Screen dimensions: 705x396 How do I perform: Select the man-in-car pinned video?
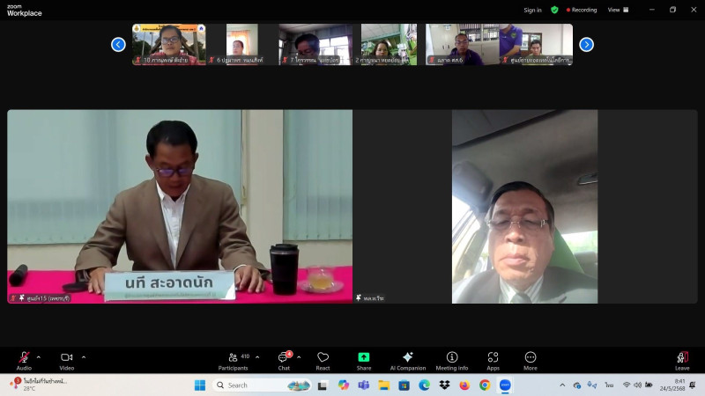point(524,207)
